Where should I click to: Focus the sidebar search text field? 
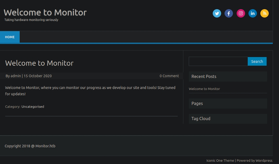coord(218,62)
